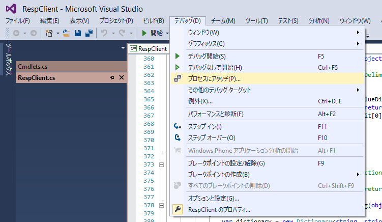Open the 分析(N) menu

tap(319, 21)
